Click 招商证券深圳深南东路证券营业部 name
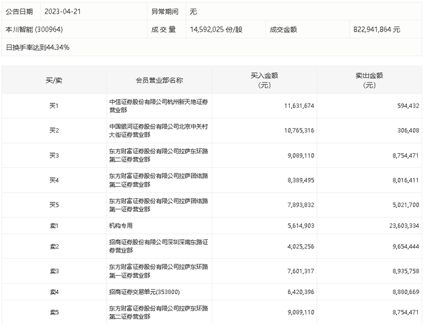Viewport: 427px width, 324px height. tap(159, 246)
